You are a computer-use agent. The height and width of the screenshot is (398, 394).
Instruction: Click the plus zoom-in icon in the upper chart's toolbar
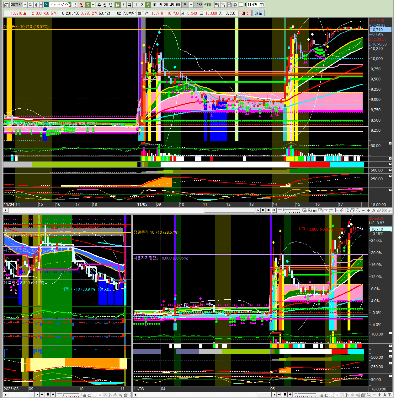click(x=369, y=210)
